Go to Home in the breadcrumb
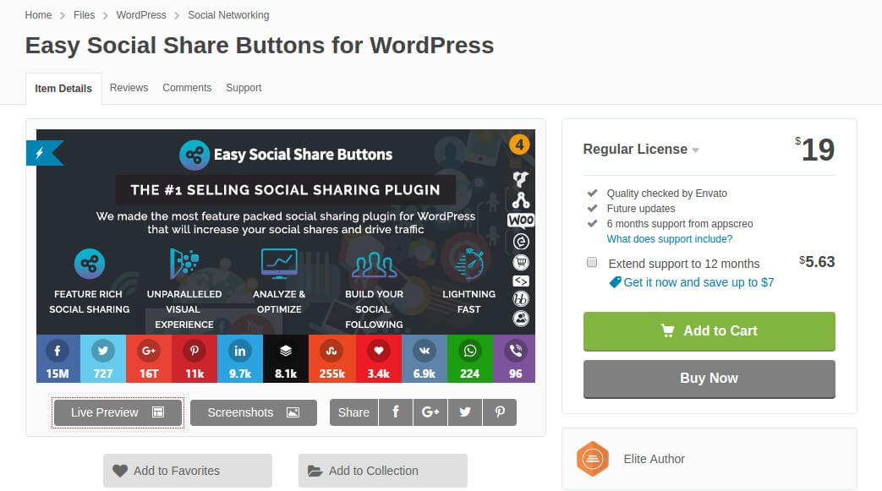The width and height of the screenshot is (882, 491). click(38, 15)
